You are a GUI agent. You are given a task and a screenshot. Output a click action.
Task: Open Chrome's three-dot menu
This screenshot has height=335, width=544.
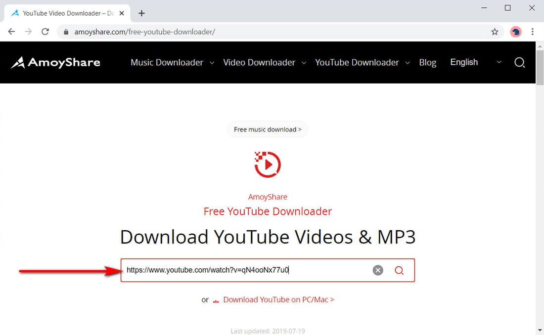[x=533, y=32]
